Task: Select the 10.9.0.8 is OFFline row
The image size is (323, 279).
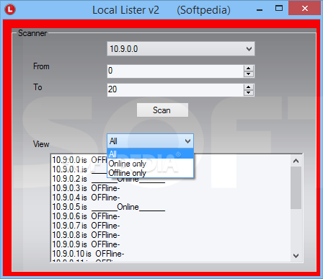Action: 171,235
